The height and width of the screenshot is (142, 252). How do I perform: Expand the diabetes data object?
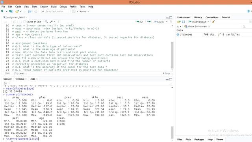[178, 34]
